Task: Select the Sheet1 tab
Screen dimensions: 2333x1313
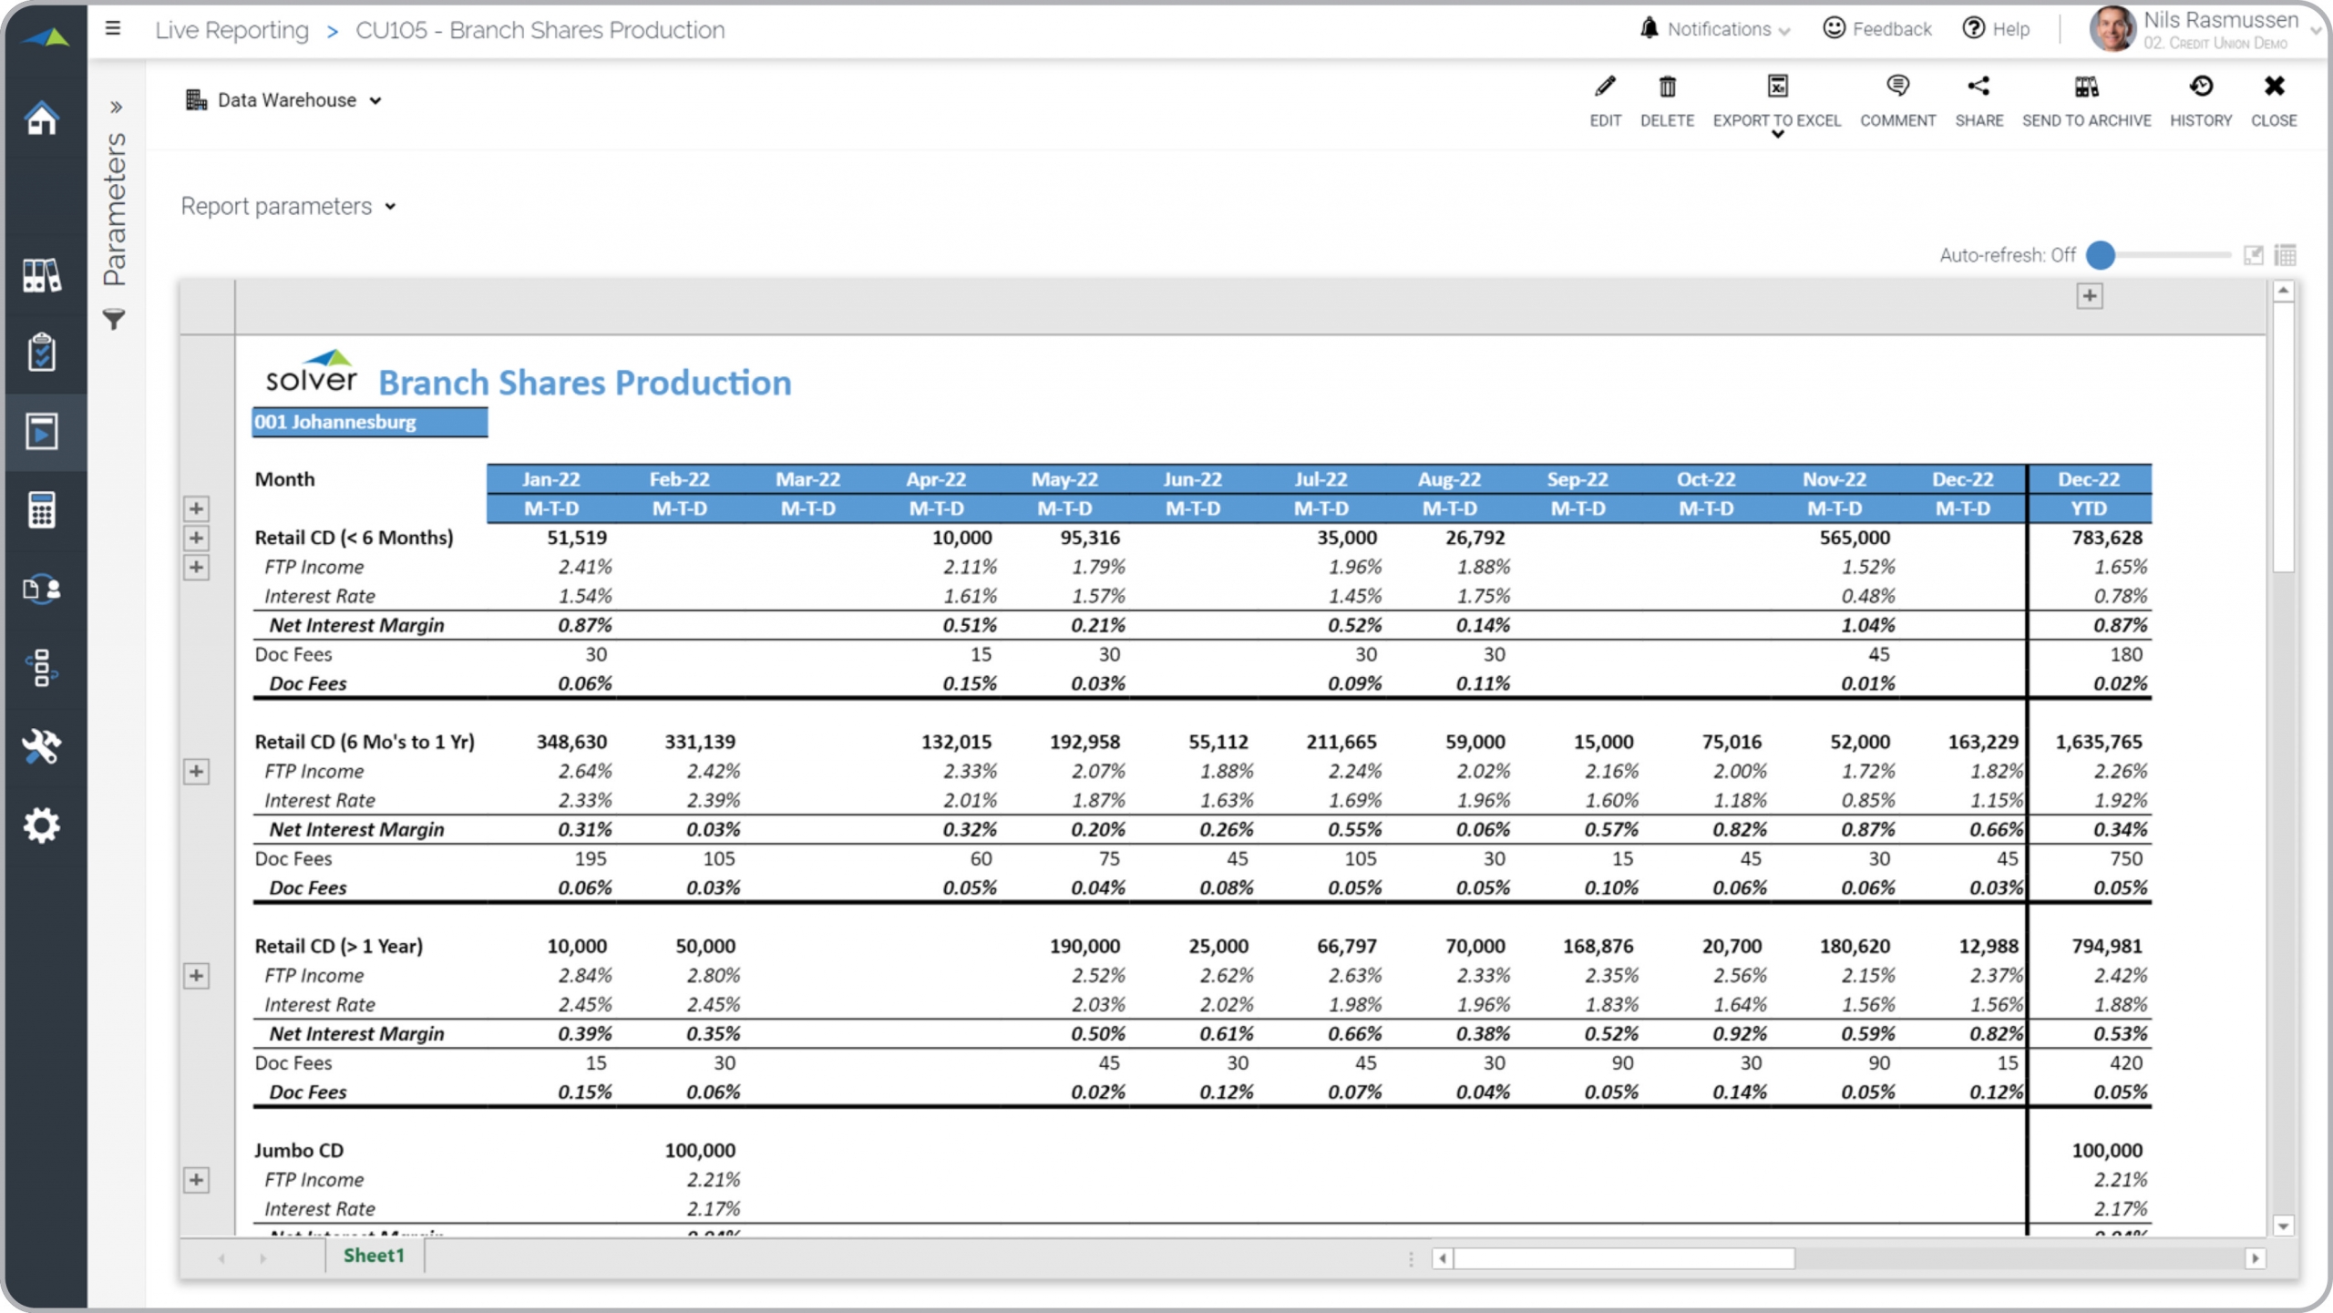Action: (374, 1256)
